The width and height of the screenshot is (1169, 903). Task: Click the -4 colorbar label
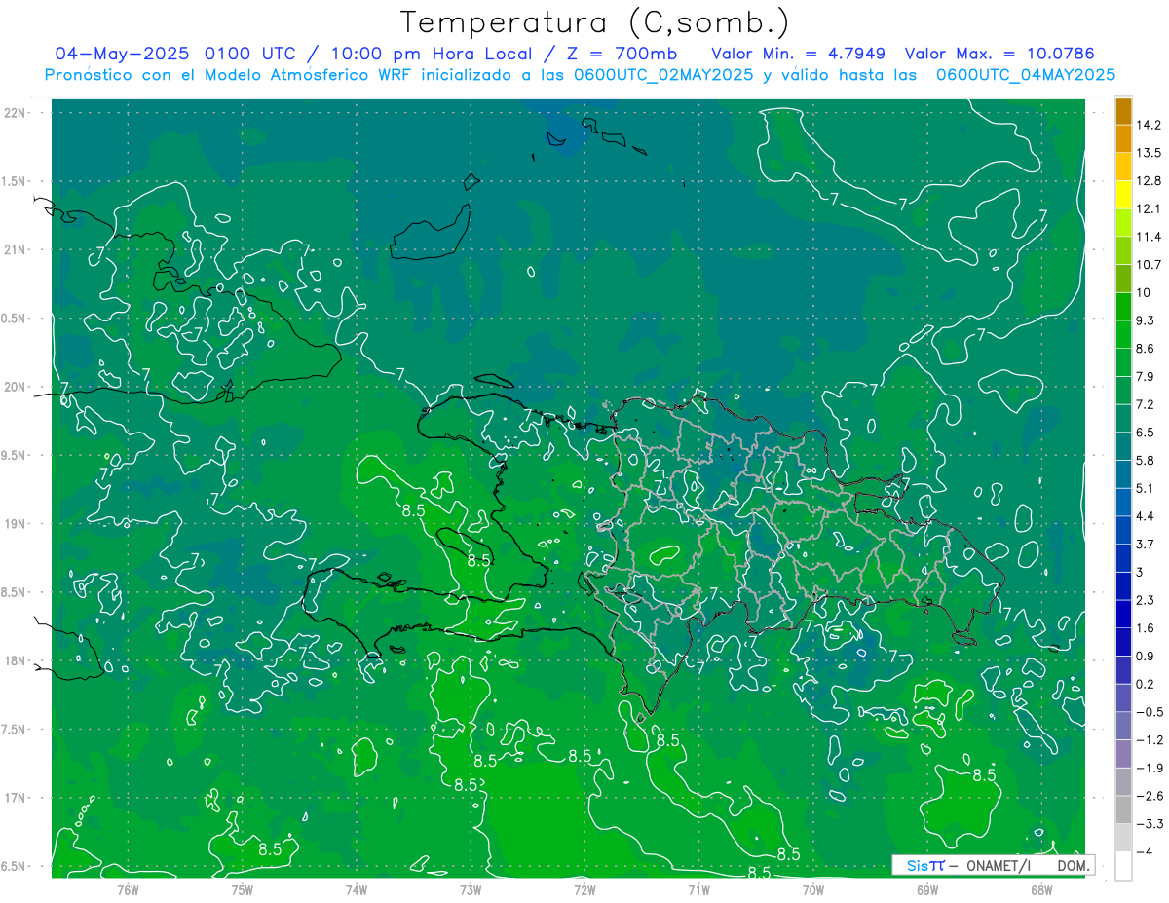pos(1145,851)
